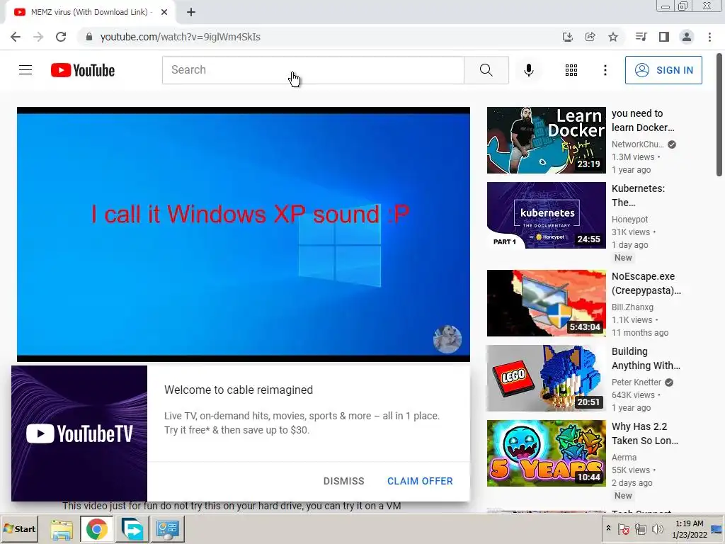Open 'you need to learn Docker' title
The height and width of the screenshot is (544, 725).
643,120
